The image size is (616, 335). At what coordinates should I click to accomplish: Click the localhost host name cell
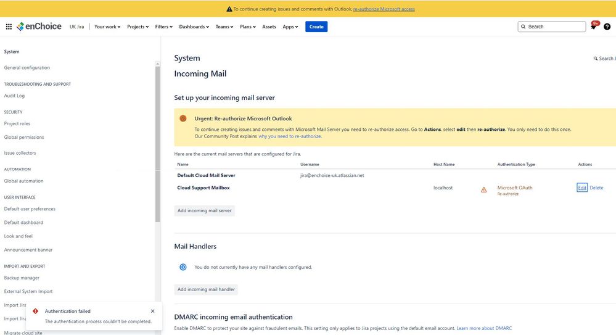[x=443, y=188]
